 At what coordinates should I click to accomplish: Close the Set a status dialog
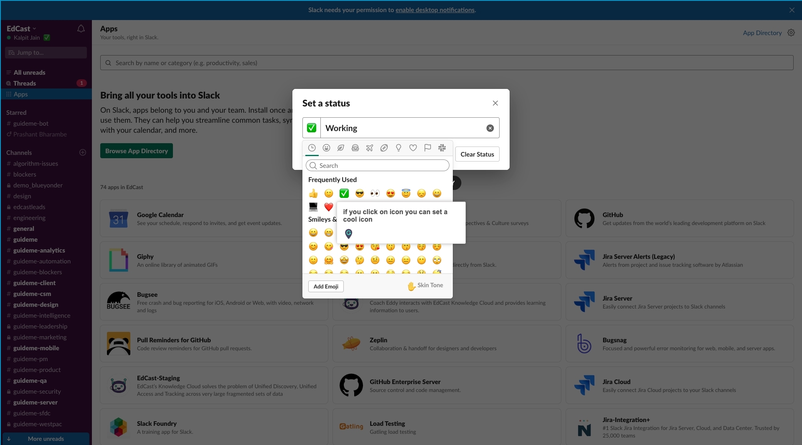[x=495, y=103]
